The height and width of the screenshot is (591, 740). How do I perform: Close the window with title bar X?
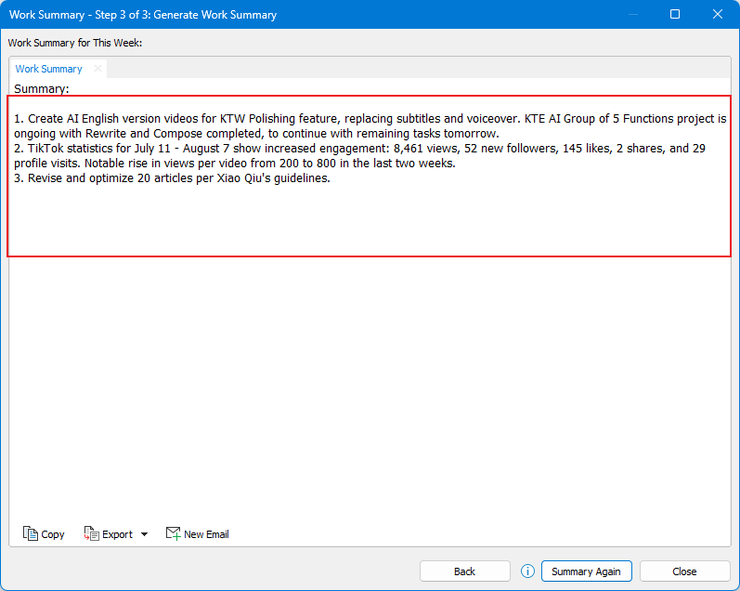[718, 14]
